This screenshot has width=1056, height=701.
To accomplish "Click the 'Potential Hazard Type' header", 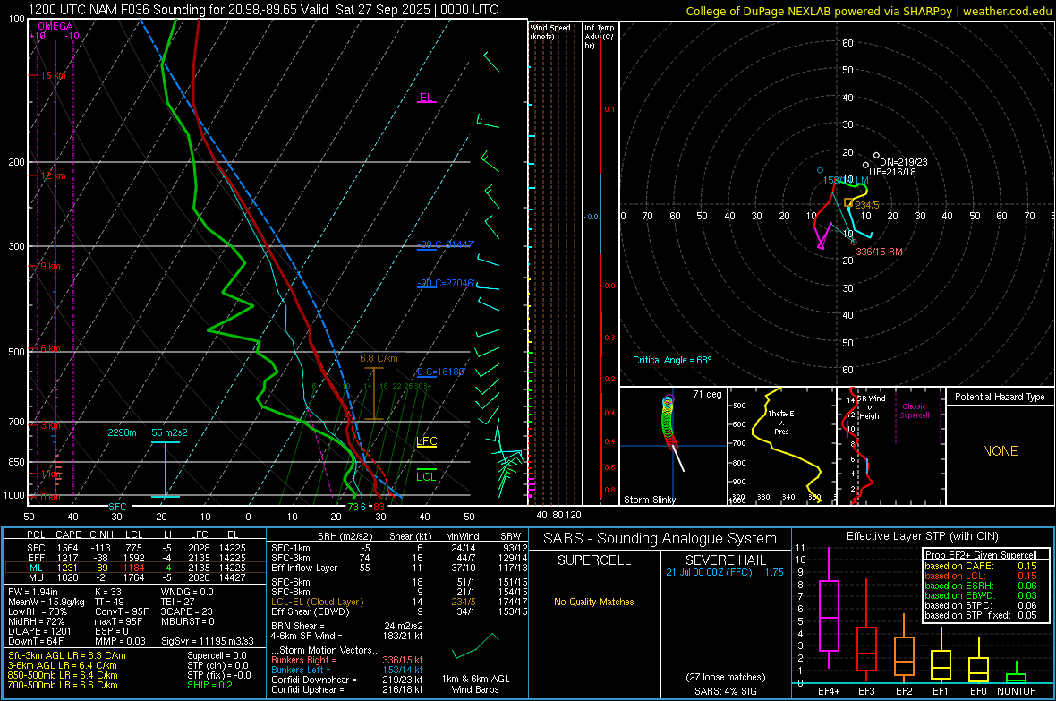I will (1000, 397).
